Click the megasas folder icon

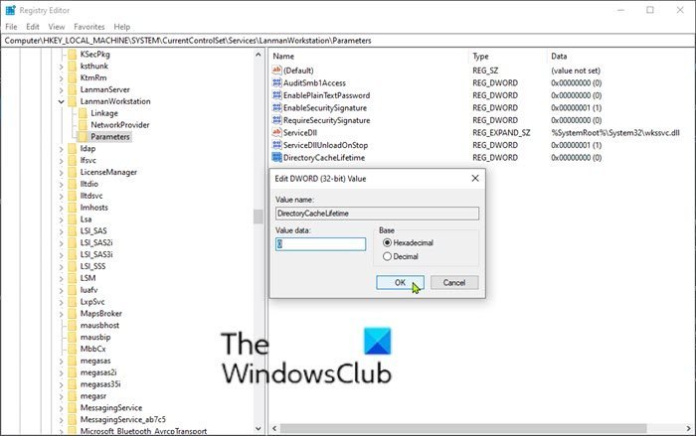coord(73,361)
